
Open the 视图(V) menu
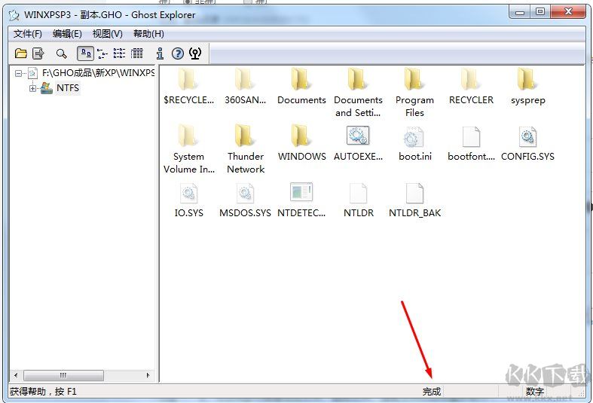click(107, 34)
